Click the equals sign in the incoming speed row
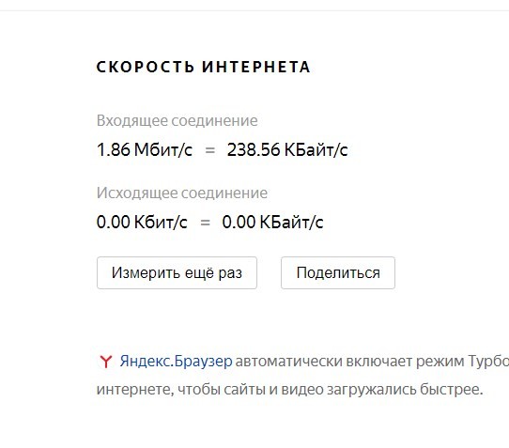 point(210,150)
